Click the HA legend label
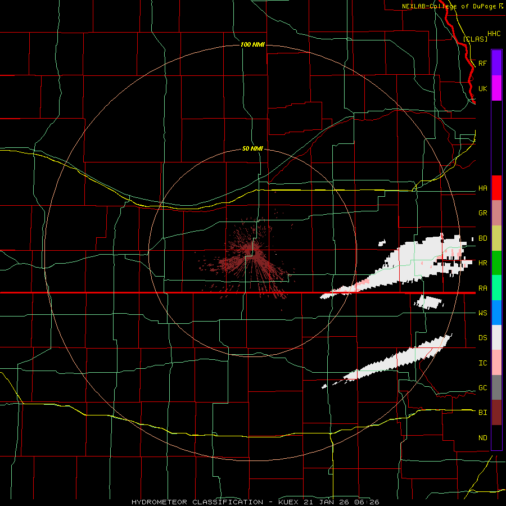Screen dimensions: 506x506 483,188
